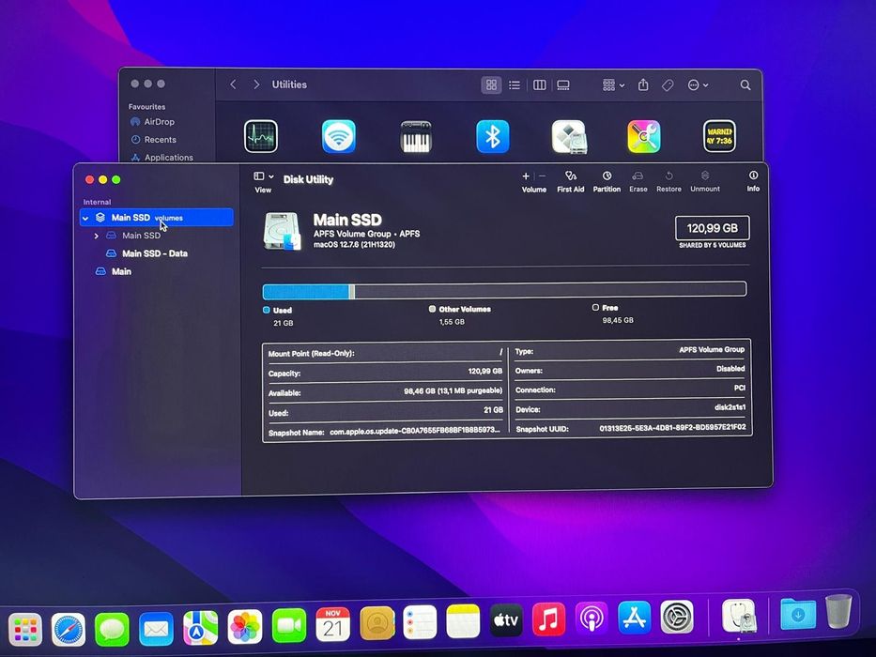Click the Snapshot UUID value
Image resolution: width=876 pixels, height=657 pixels.
pos(672,427)
